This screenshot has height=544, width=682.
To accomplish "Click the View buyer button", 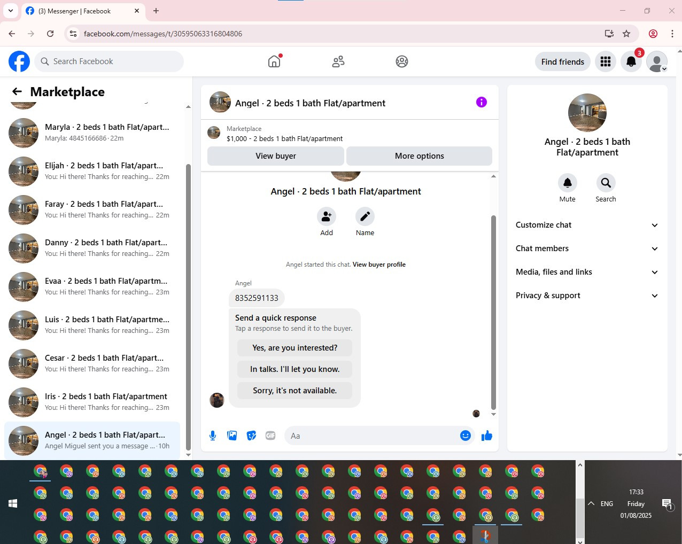I will pyautogui.click(x=276, y=156).
